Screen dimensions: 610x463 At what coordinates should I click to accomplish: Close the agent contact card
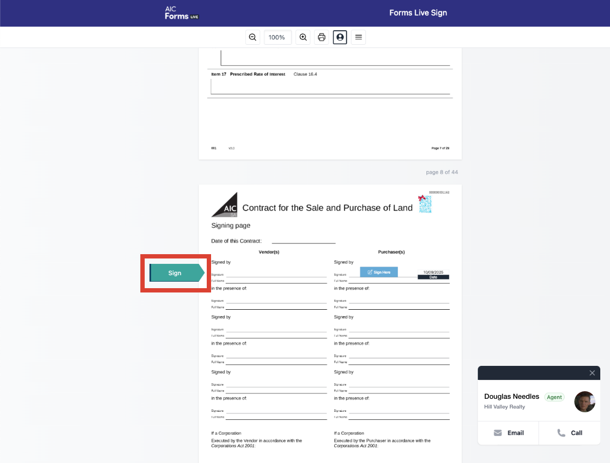pos(592,373)
